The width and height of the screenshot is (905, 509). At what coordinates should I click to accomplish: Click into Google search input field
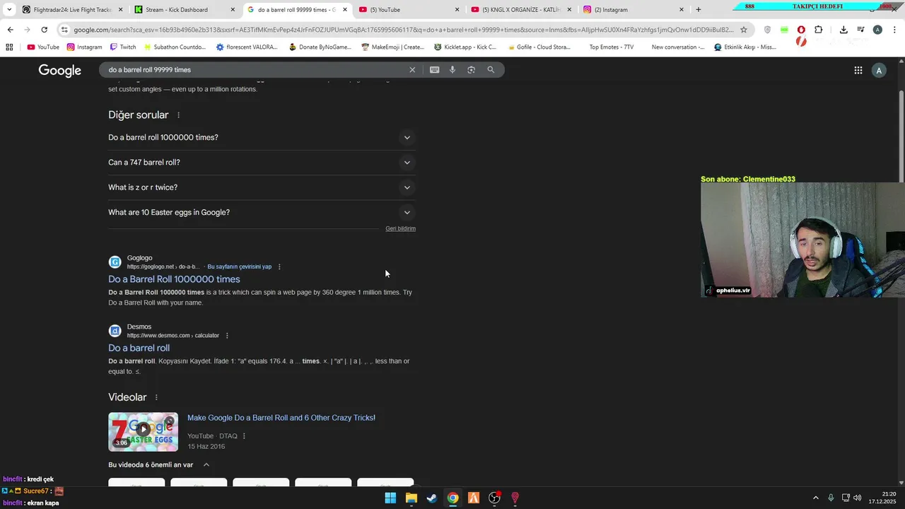coord(255,70)
